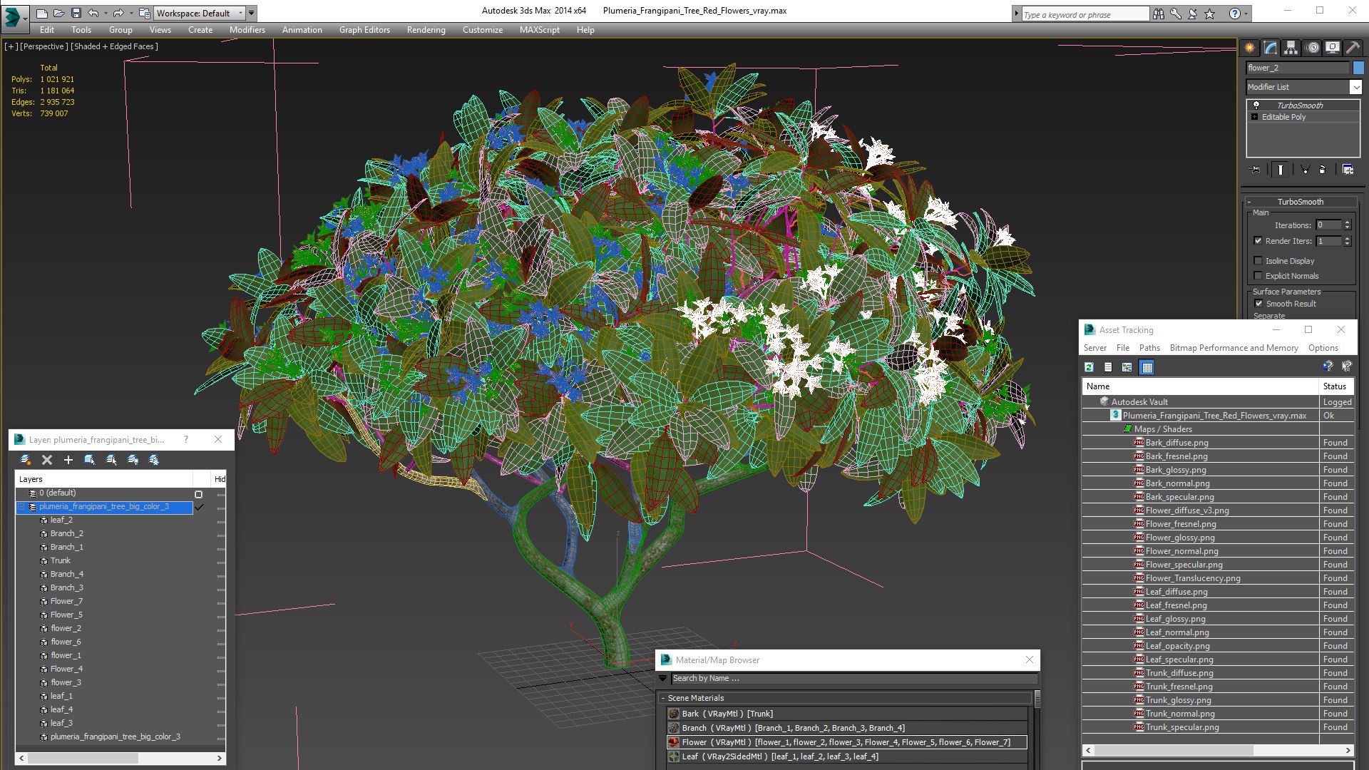The width and height of the screenshot is (1369, 770).
Task: Enable the Isoline Display checkbox
Action: coord(1258,261)
